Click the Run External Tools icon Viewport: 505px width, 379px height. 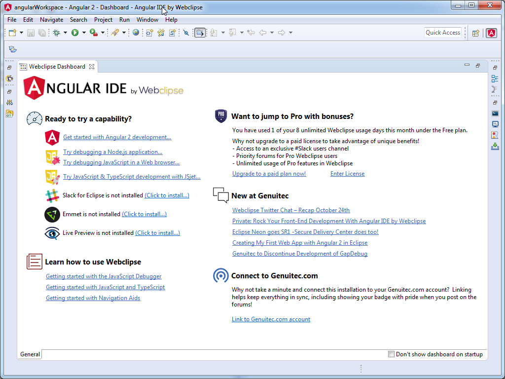[x=94, y=33]
